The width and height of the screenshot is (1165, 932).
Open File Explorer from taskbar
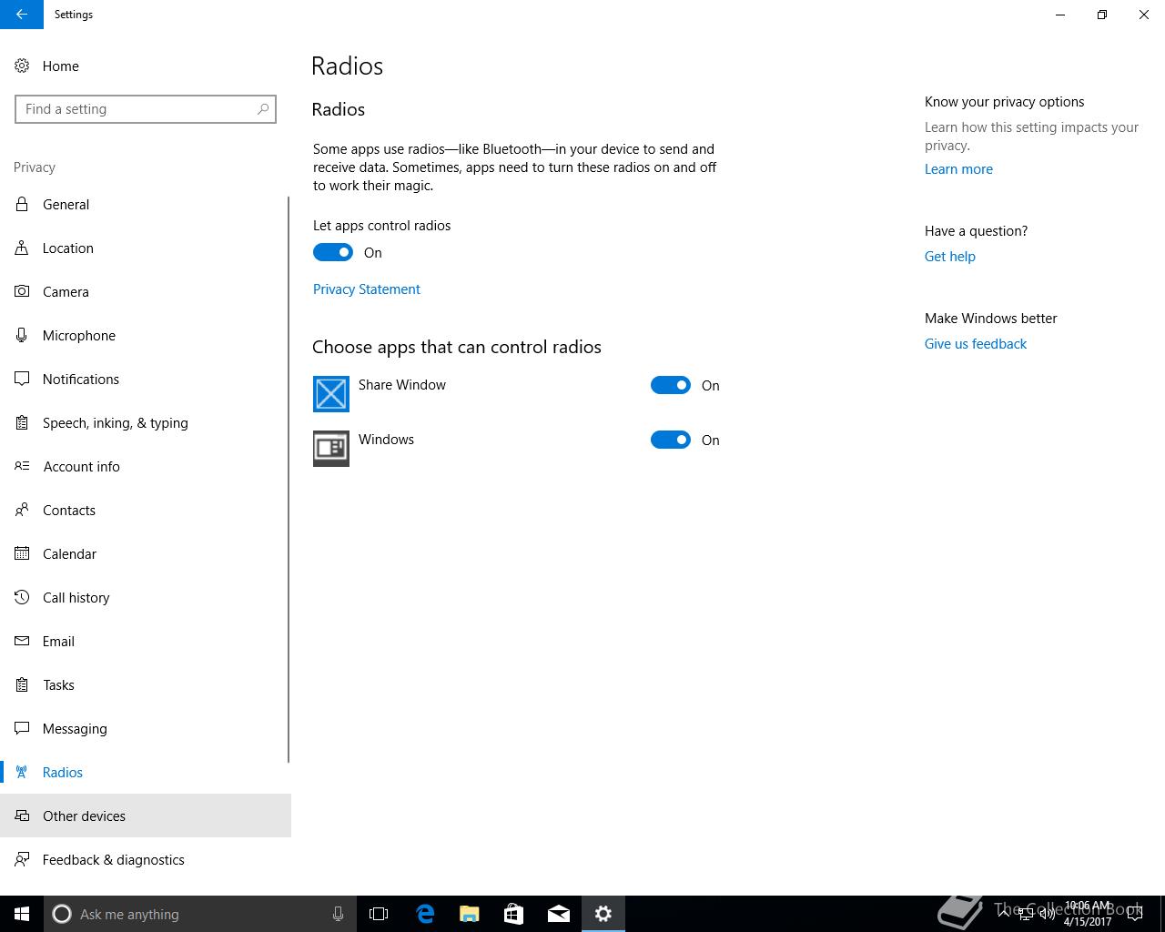pos(470,914)
